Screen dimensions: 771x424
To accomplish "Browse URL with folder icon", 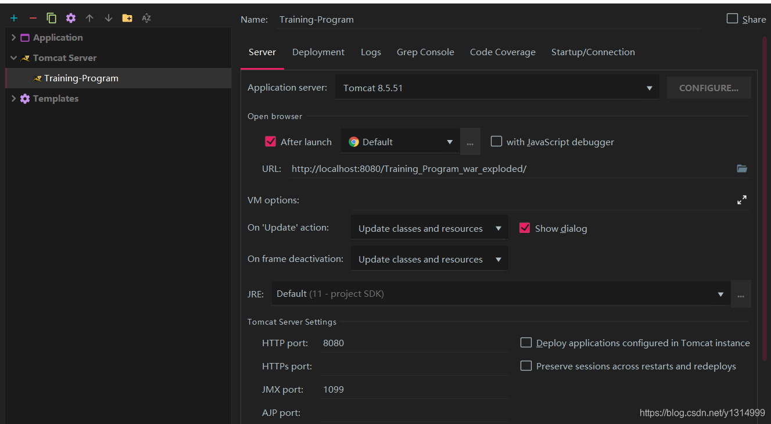I will (742, 168).
